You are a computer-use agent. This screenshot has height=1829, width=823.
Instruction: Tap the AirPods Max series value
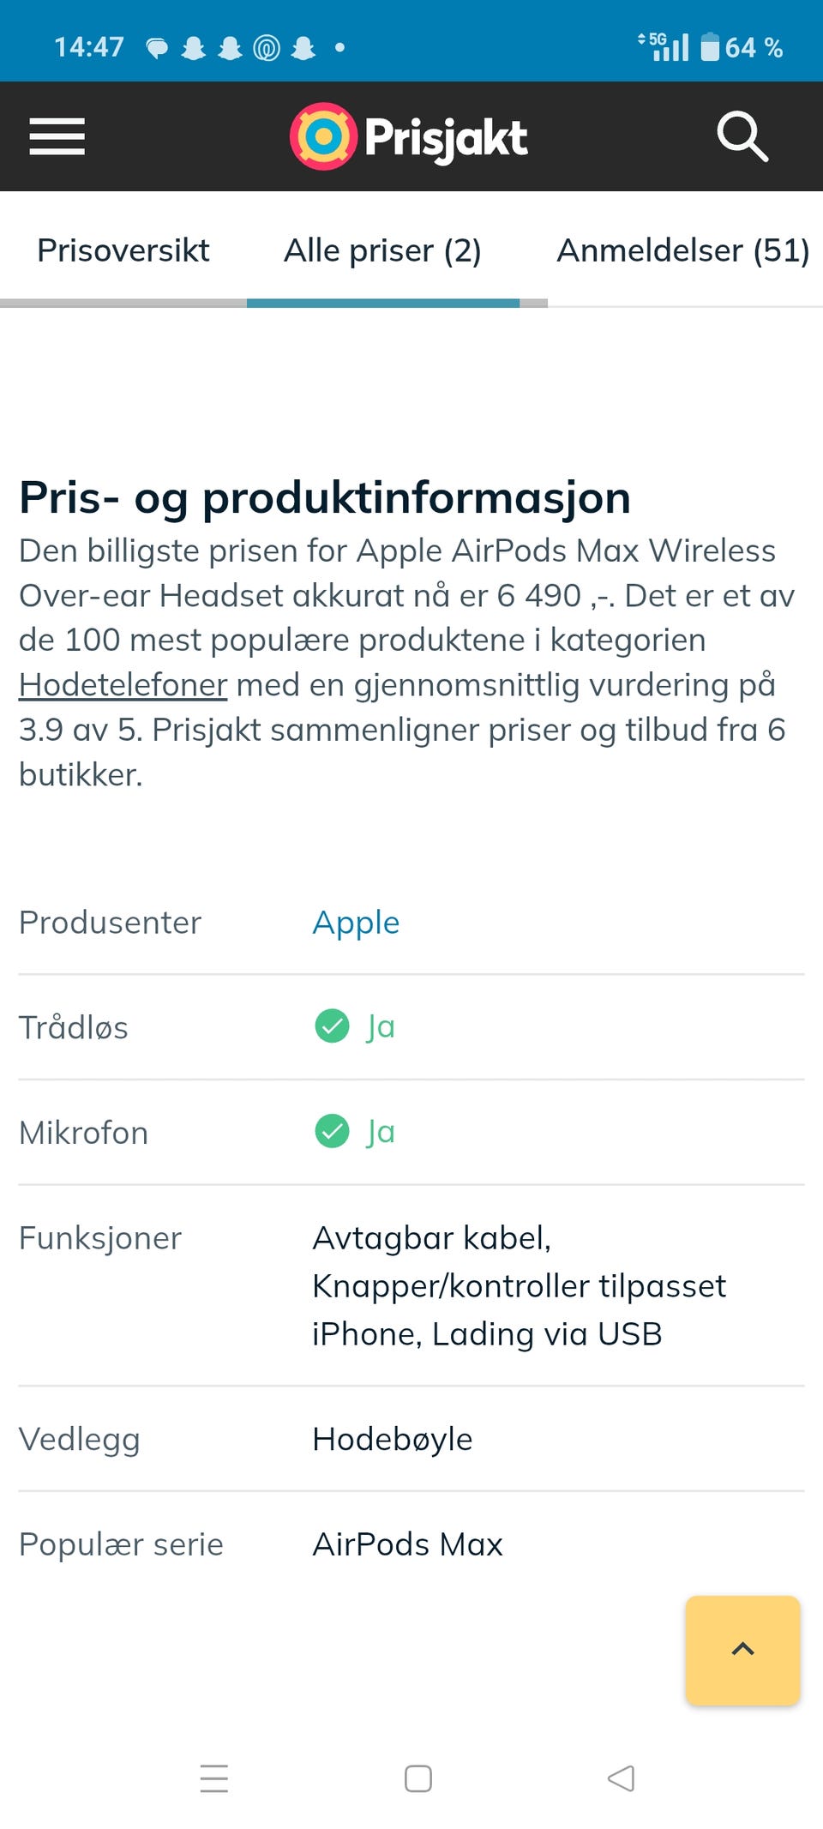(407, 1544)
